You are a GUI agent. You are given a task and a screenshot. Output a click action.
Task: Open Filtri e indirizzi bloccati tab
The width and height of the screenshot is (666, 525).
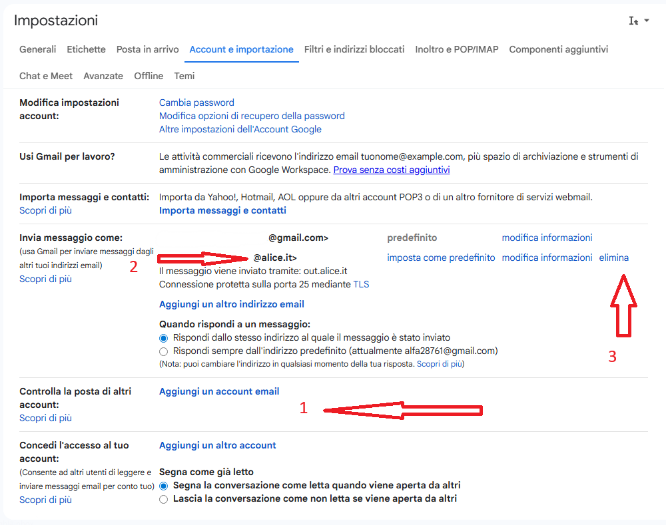point(354,49)
